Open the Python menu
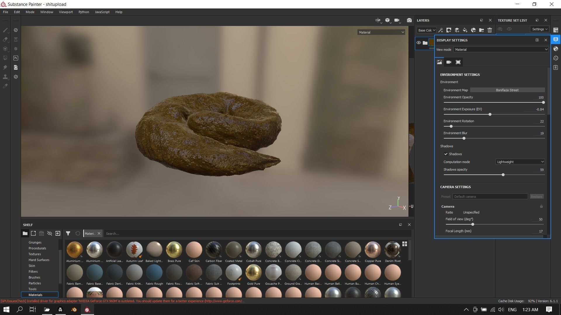Image resolution: width=561 pixels, height=315 pixels. pyautogui.click(x=84, y=12)
